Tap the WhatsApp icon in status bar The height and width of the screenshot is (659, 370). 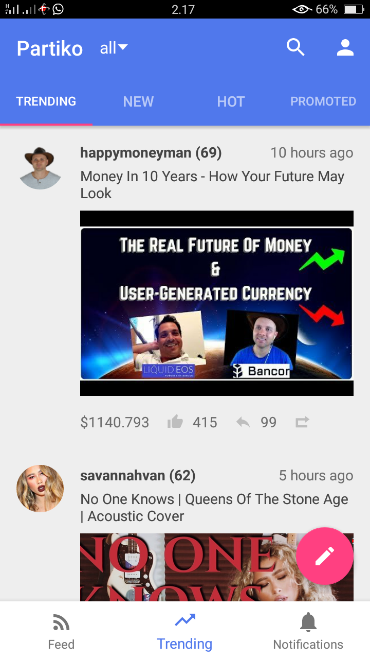(x=59, y=9)
